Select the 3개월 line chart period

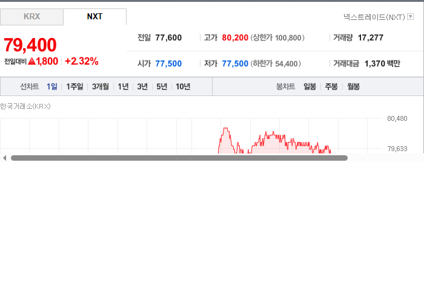tap(101, 86)
